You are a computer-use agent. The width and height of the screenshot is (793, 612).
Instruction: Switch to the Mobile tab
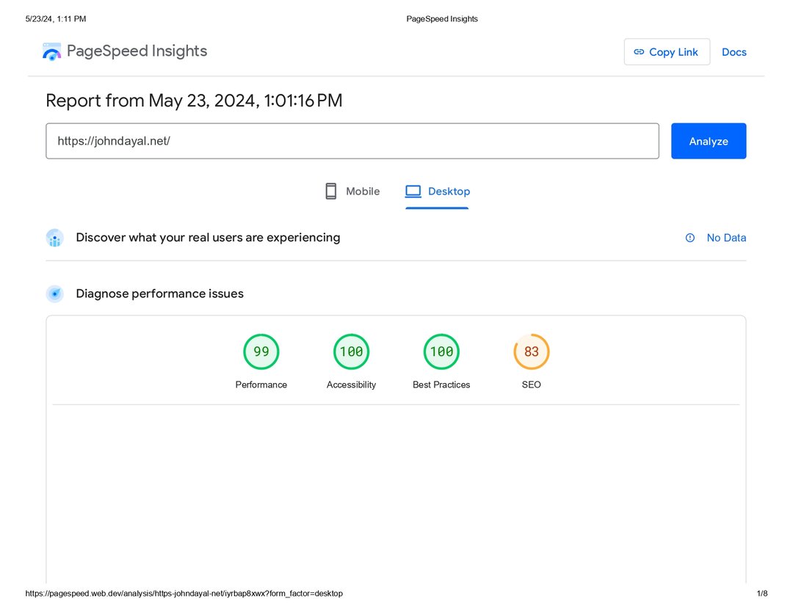click(x=352, y=192)
